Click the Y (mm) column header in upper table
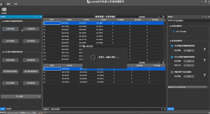210x114 pixels. coord(86,19)
